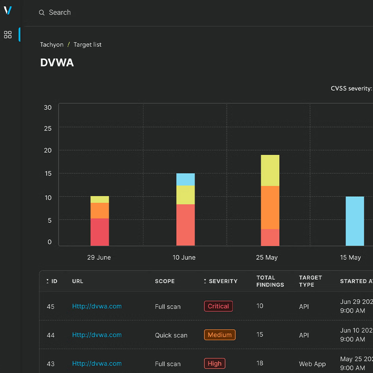Click 'API' target type in row 44
373x373 pixels.
point(304,335)
